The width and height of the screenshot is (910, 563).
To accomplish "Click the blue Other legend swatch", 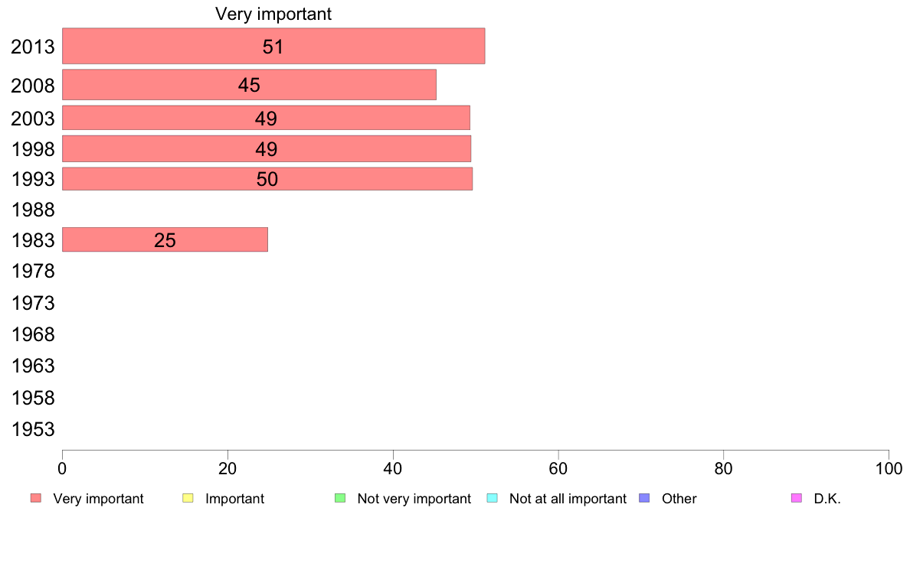I will [644, 498].
